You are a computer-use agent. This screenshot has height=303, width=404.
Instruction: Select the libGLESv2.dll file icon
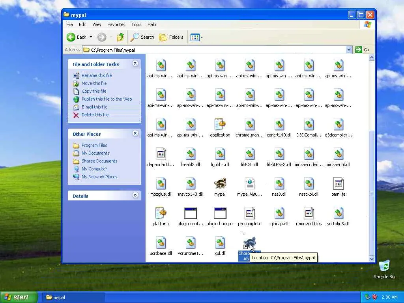(x=279, y=154)
